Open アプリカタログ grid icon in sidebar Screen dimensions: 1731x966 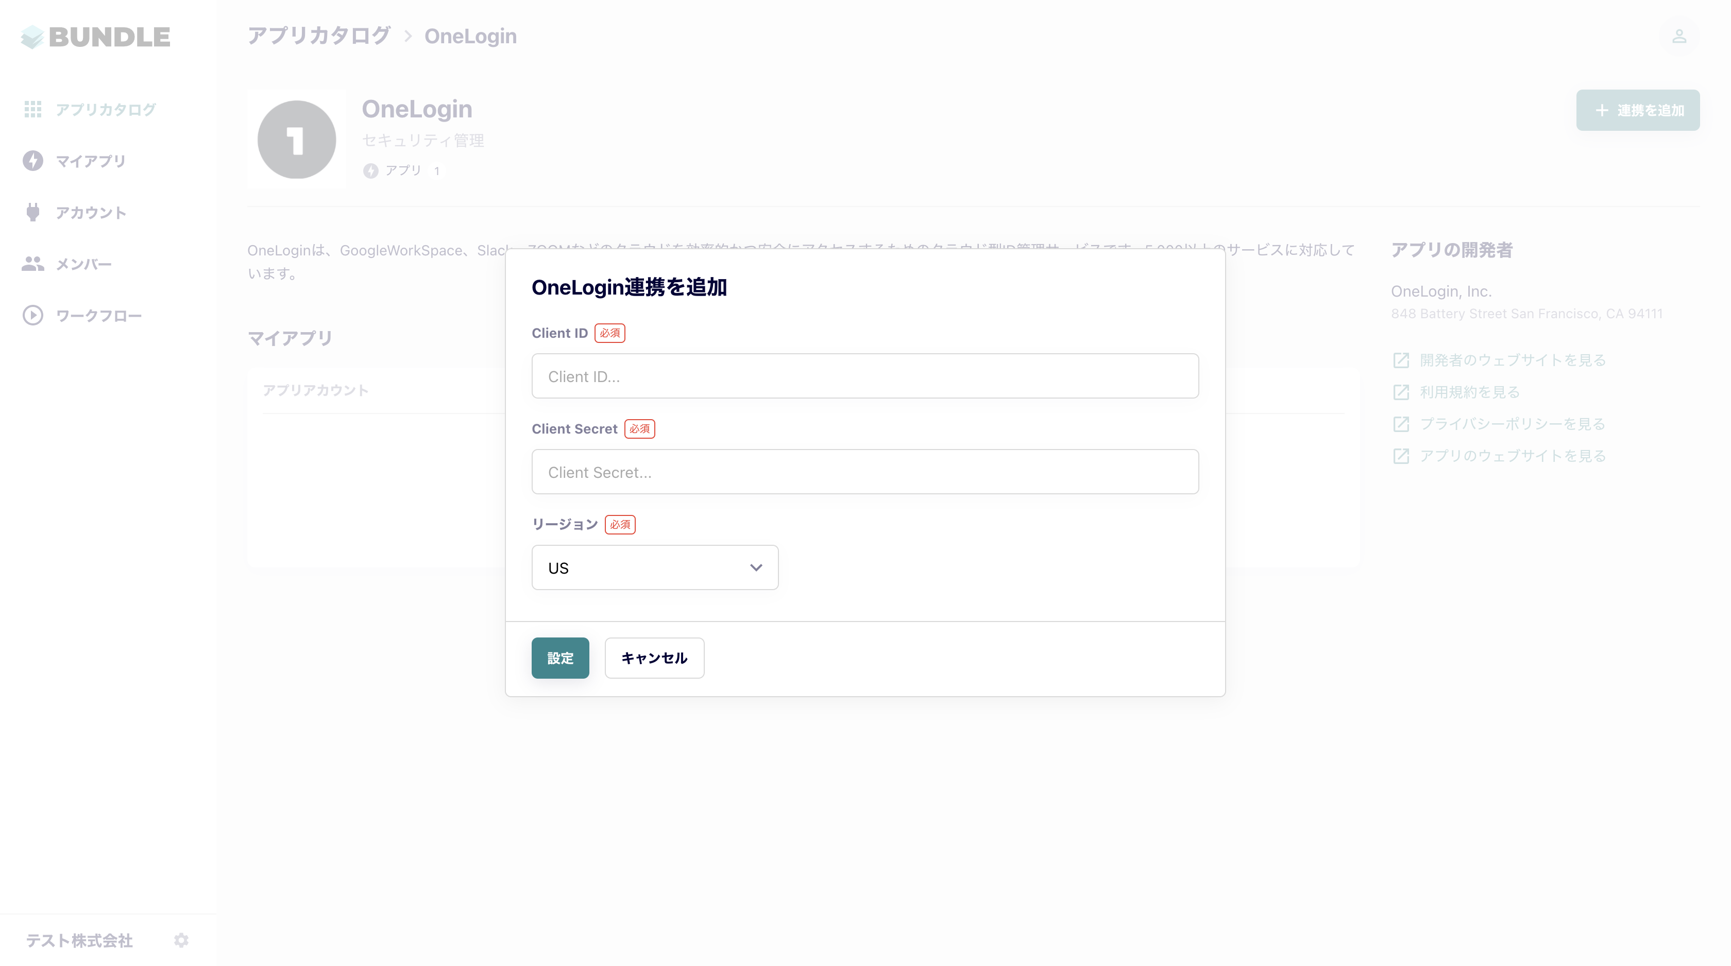click(33, 109)
